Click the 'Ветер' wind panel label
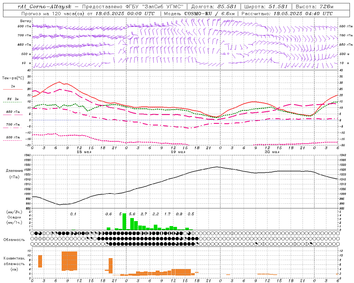The height and width of the screenshot is (283, 354). coord(26,21)
